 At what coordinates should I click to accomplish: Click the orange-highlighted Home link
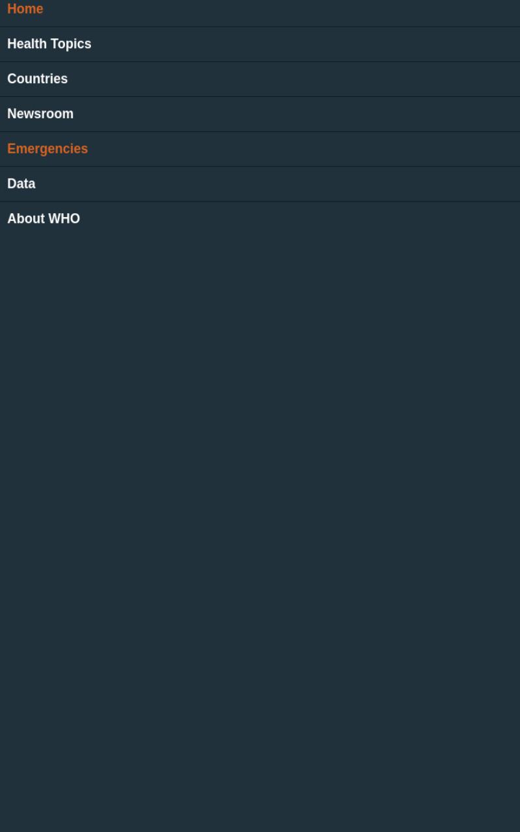[x=25, y=9]
